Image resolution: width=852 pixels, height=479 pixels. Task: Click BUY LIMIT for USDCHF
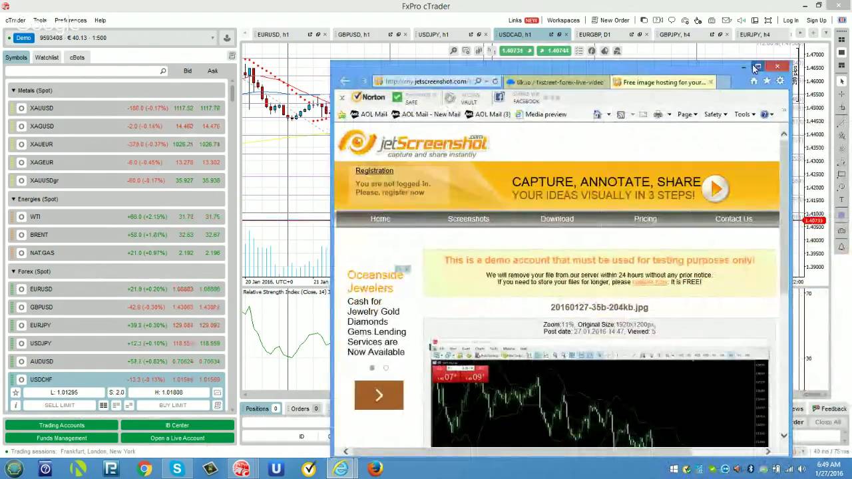pyautogui.click(x=173, y=405)
